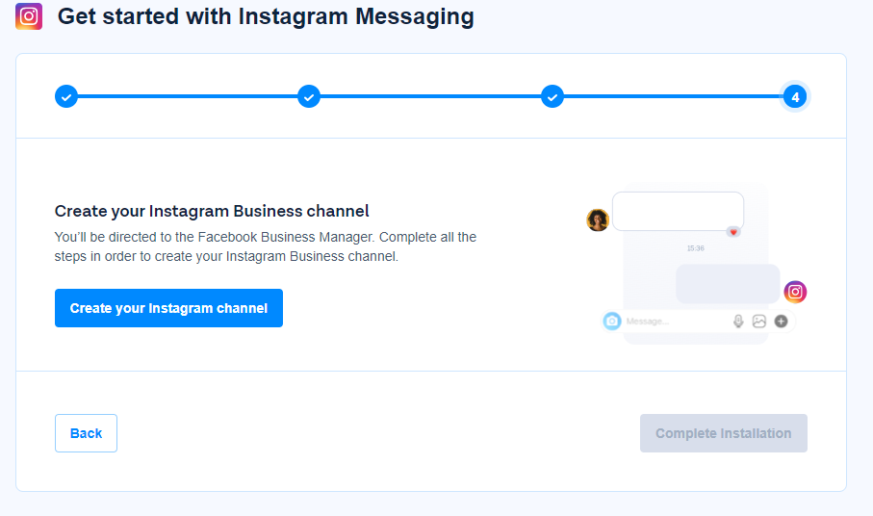Click the Instagram logo in the header
Viewport: 873px width, 516px height.
(x=29, y=16)
